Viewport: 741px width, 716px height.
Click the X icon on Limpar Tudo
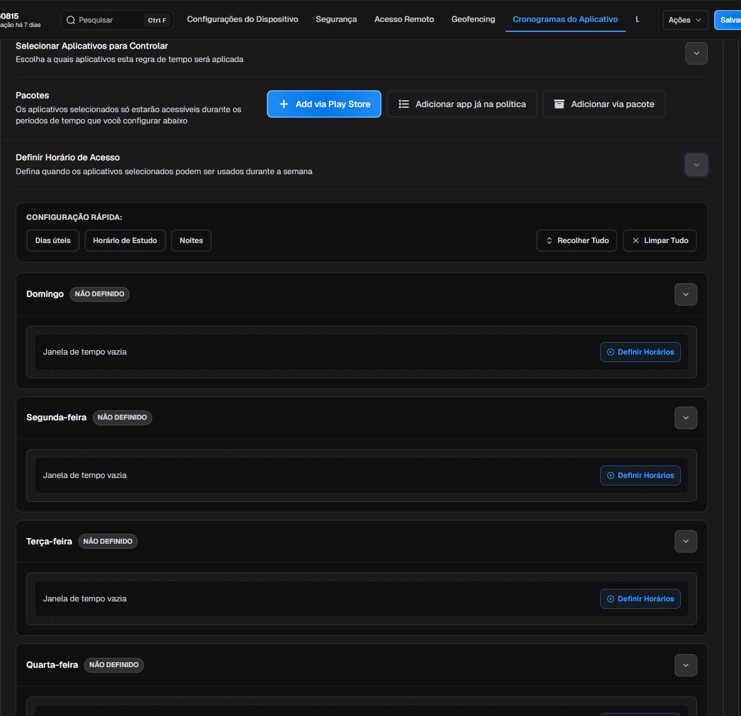636,241
